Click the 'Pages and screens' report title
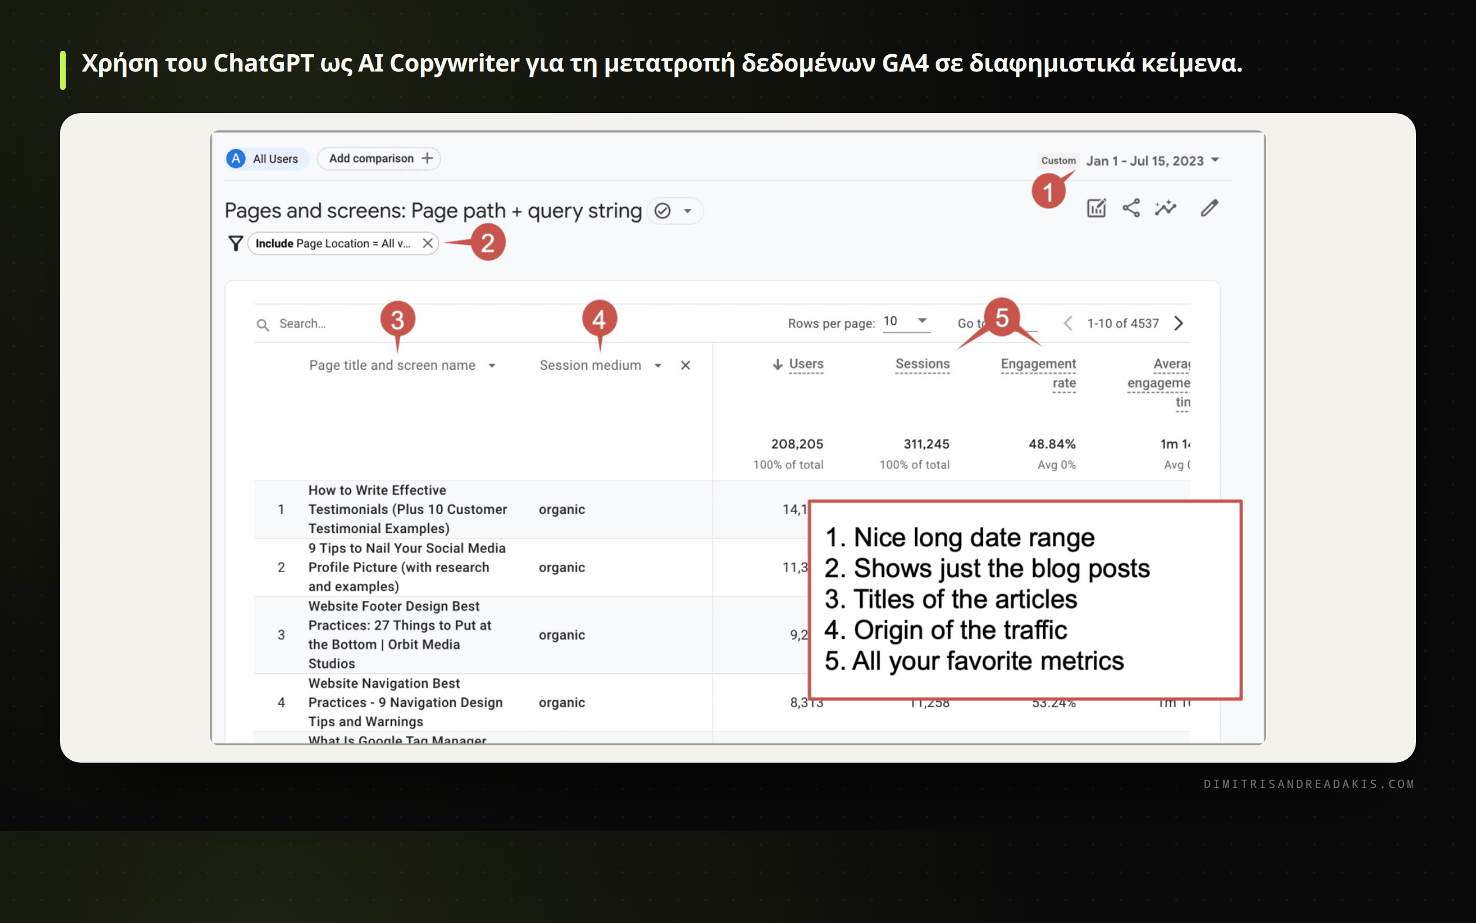 click(x=433, y=211)
